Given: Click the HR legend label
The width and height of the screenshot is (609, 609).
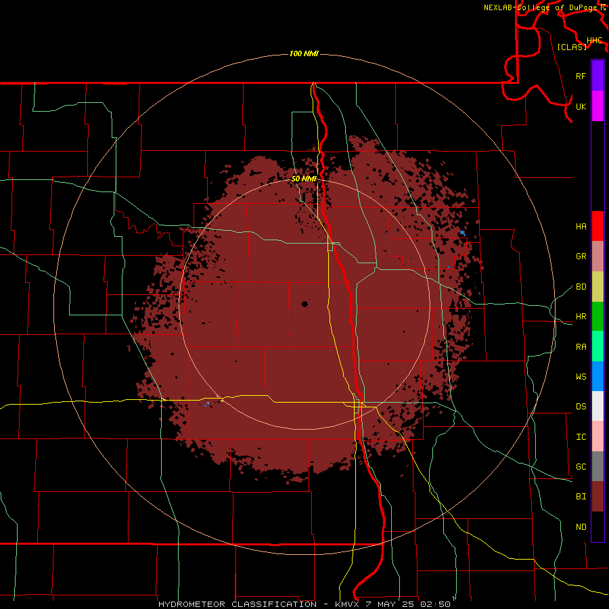Looking at the screenshot, I should coord(581,317).
